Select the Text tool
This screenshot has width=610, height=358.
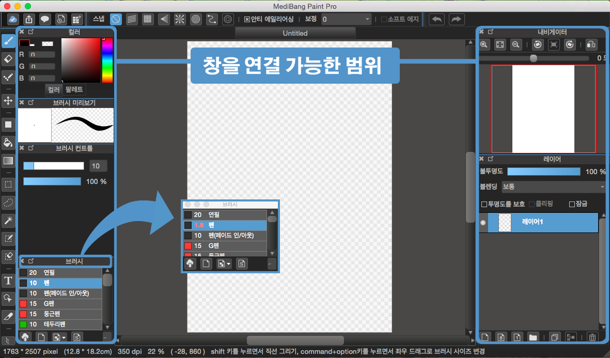point(9,280)
